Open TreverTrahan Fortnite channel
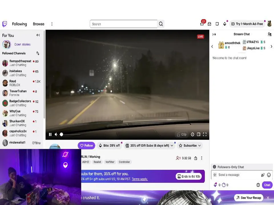The image size is (274, 205). (21, 93)
